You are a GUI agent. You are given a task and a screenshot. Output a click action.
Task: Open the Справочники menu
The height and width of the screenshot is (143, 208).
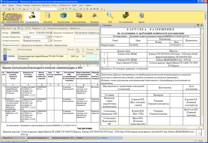coord(36,5)
